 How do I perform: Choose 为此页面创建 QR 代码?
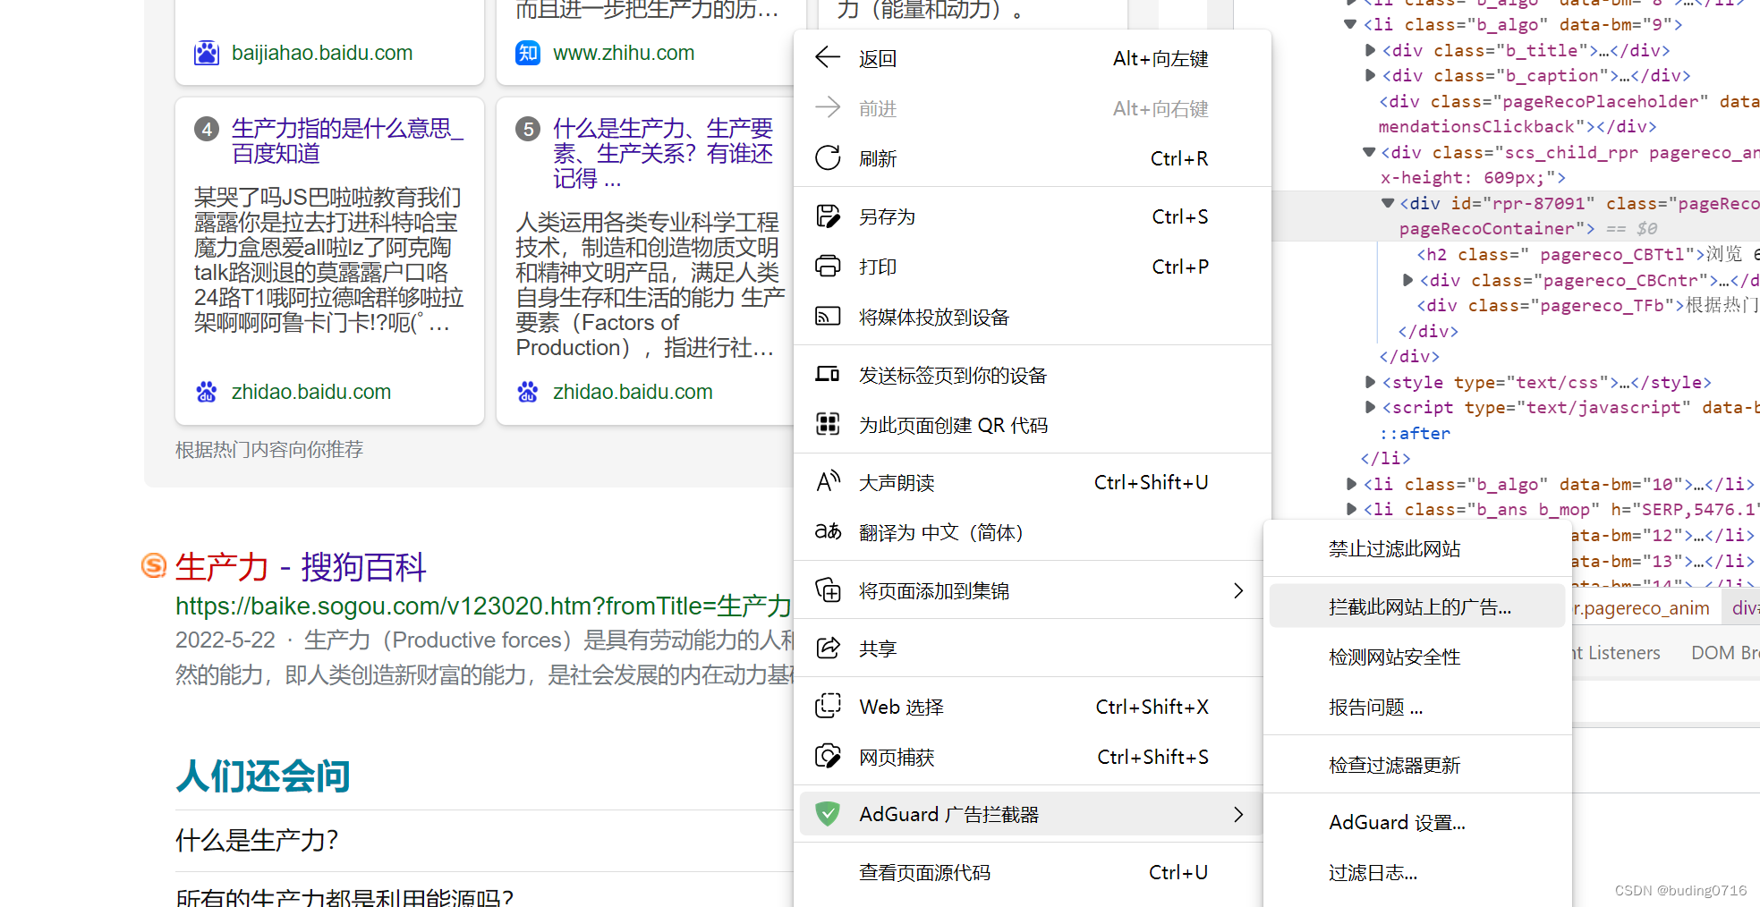click(x=1032, y=425)
